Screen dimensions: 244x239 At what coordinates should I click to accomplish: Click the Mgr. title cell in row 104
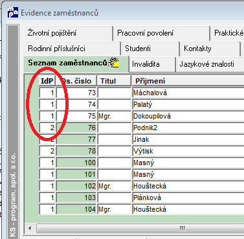(114, 209)
